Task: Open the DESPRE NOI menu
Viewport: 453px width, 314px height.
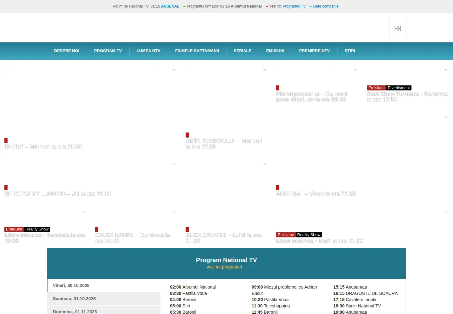Action: [67, 51]
